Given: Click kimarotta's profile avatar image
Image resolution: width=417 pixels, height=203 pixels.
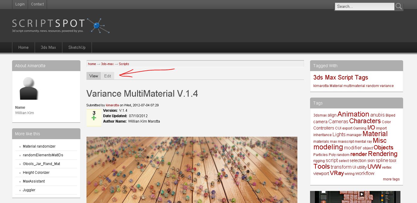Looking at the screenshot, I should pyautogui.click(x=28, y=88).
